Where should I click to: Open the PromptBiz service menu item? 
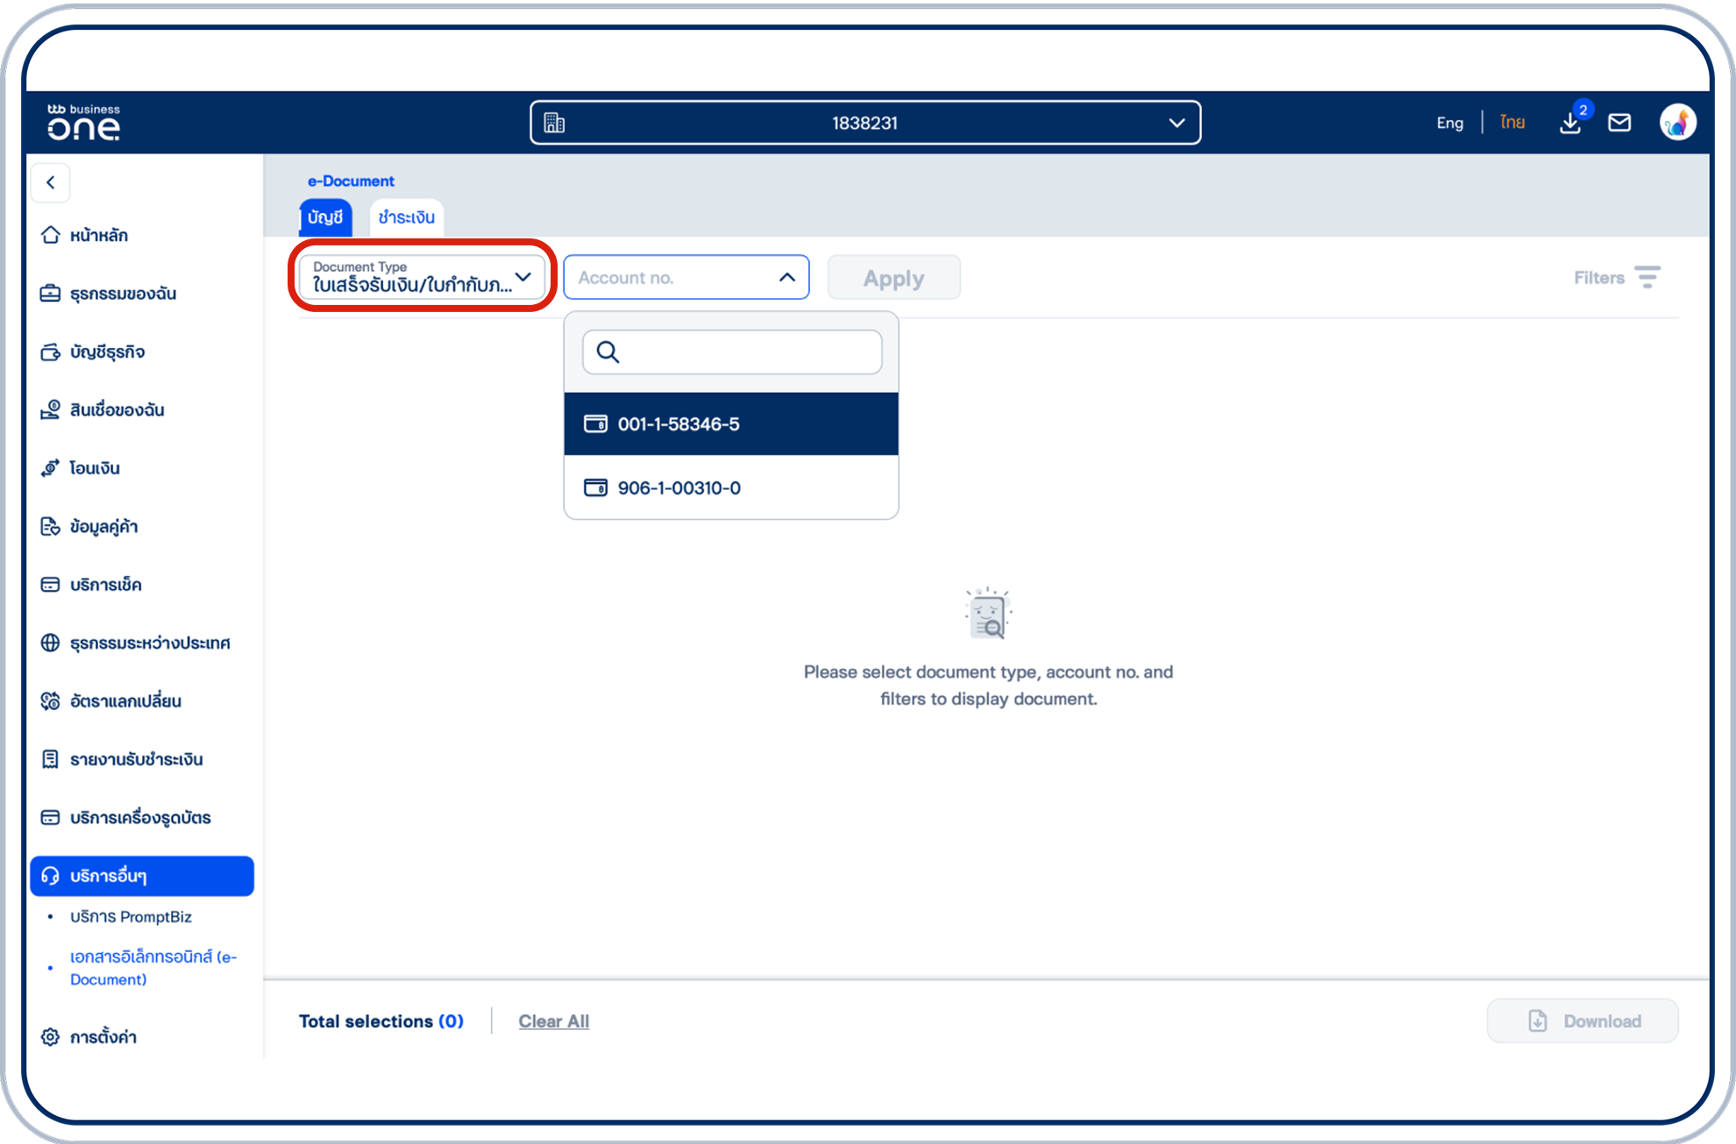132,917
